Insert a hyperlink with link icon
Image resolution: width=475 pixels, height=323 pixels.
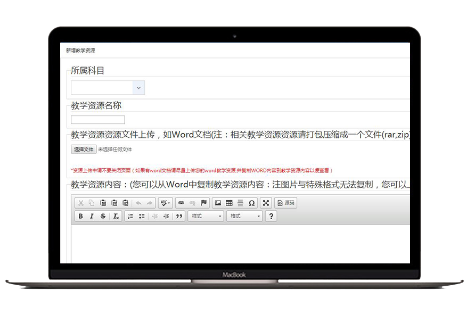point(181,203)
